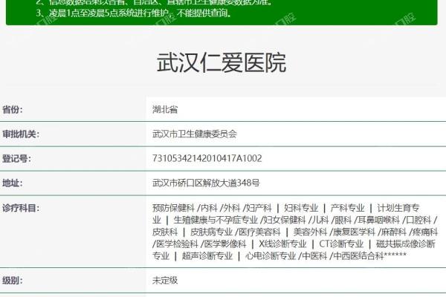Click the label 级别:

[x=13, y=281]
